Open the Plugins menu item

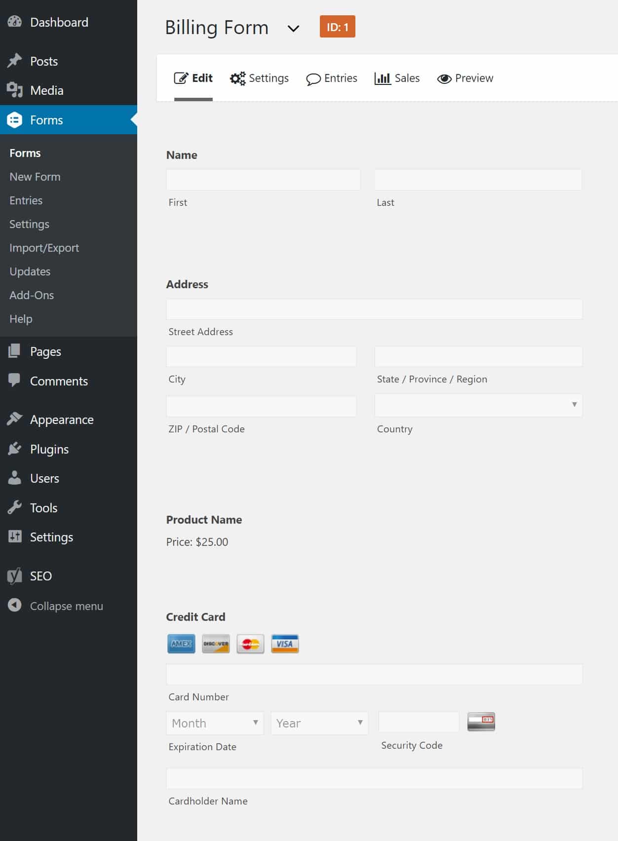49,449
